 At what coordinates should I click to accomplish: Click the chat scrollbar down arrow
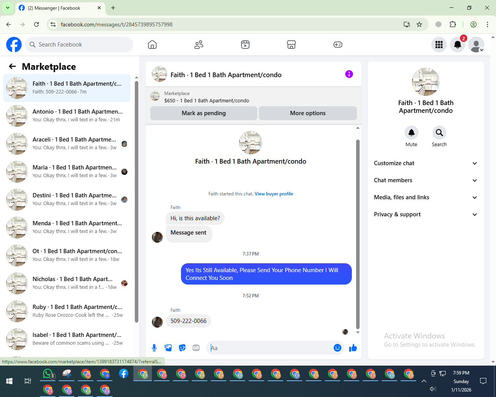(x=358, y=332)
